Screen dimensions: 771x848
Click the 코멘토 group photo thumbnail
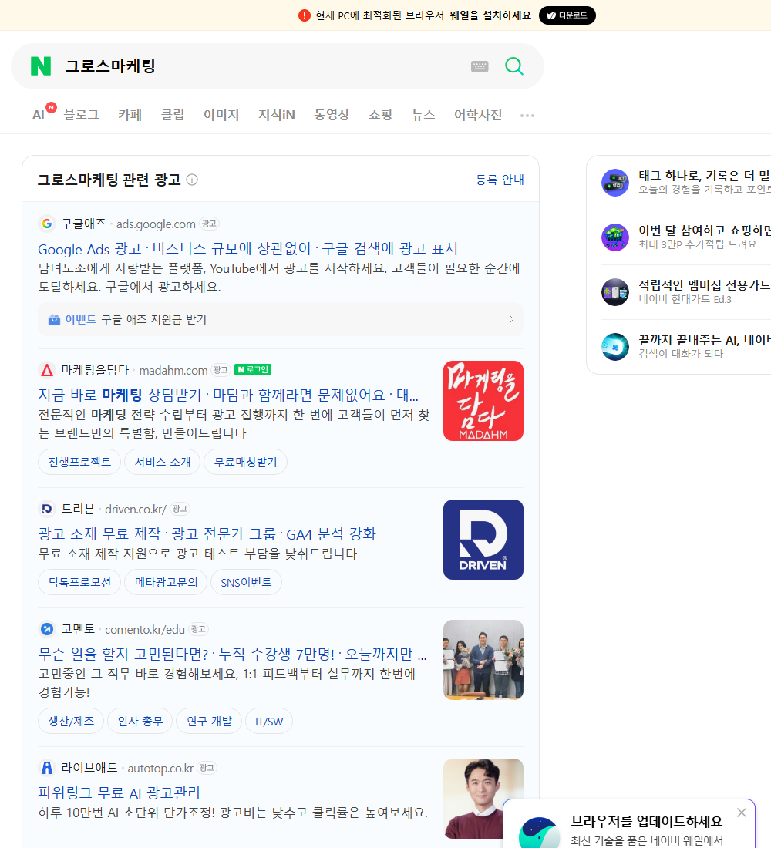[x=483, y=660]
